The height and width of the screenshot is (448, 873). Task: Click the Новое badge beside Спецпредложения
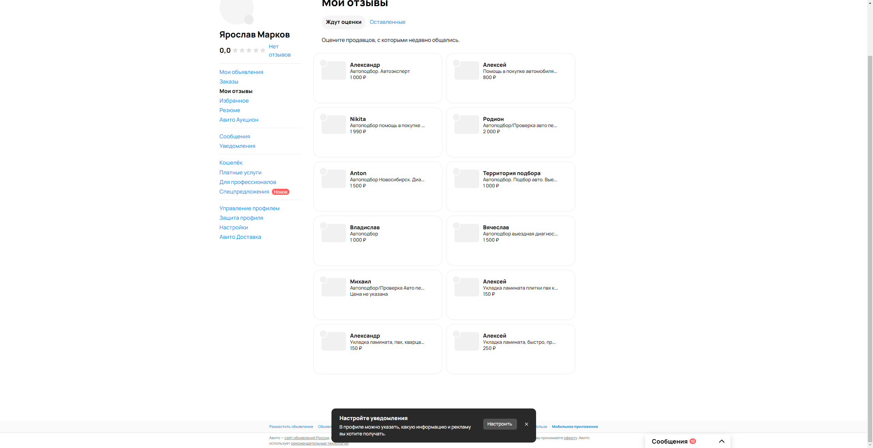(280, 192)
